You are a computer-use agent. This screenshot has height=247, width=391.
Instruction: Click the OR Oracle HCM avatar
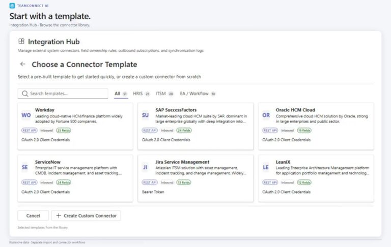(266, 115)
